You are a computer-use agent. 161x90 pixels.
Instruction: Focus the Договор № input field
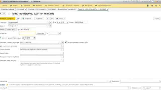[x=27, y=33]
